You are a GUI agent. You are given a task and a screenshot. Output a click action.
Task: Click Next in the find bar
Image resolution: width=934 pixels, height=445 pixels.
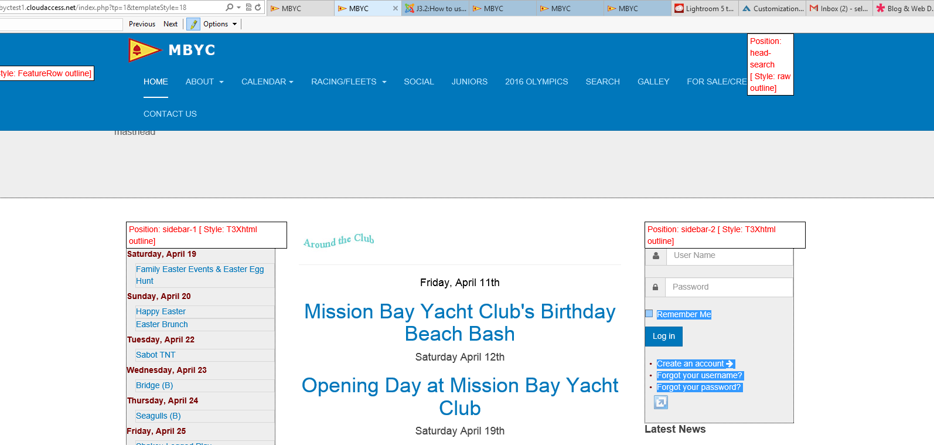(x=171, y=24)
